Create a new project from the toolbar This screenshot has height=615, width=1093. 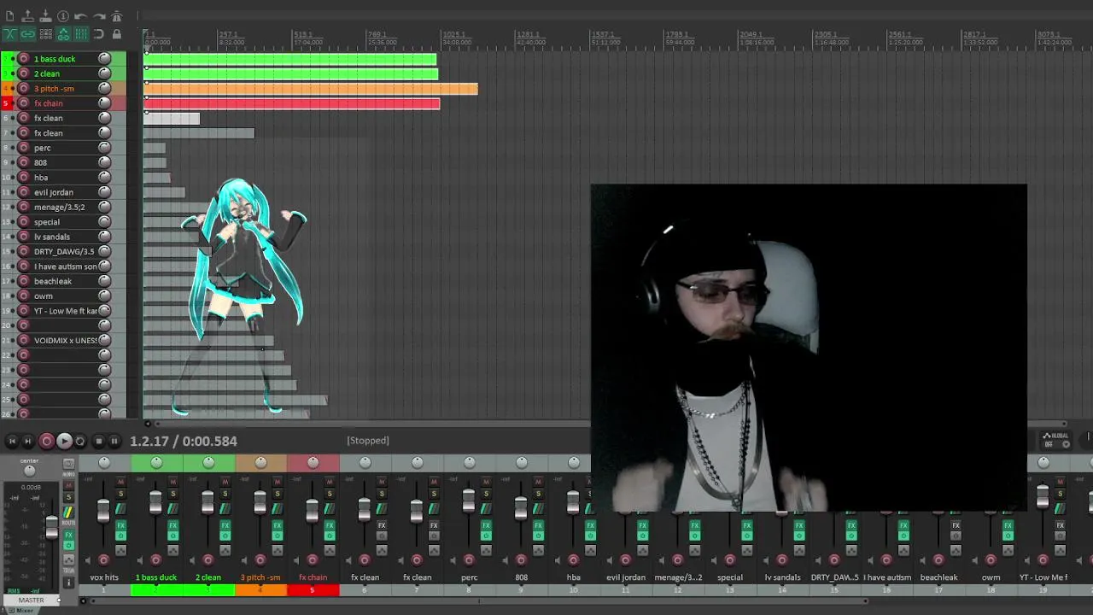pos(9,16)
